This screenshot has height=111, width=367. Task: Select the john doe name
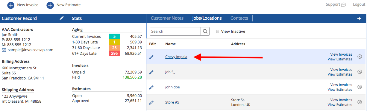[172, 87]
